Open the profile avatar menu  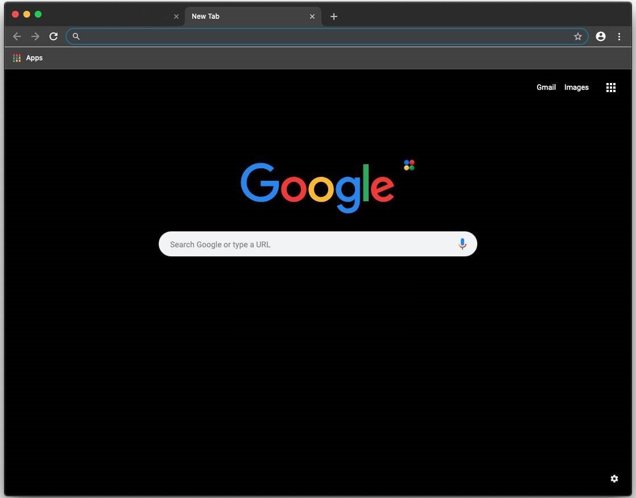pos(601,36)
